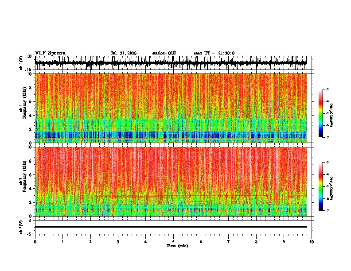
Task: Click the ch.2 spectrogram color bar
Action: point(321,186)
